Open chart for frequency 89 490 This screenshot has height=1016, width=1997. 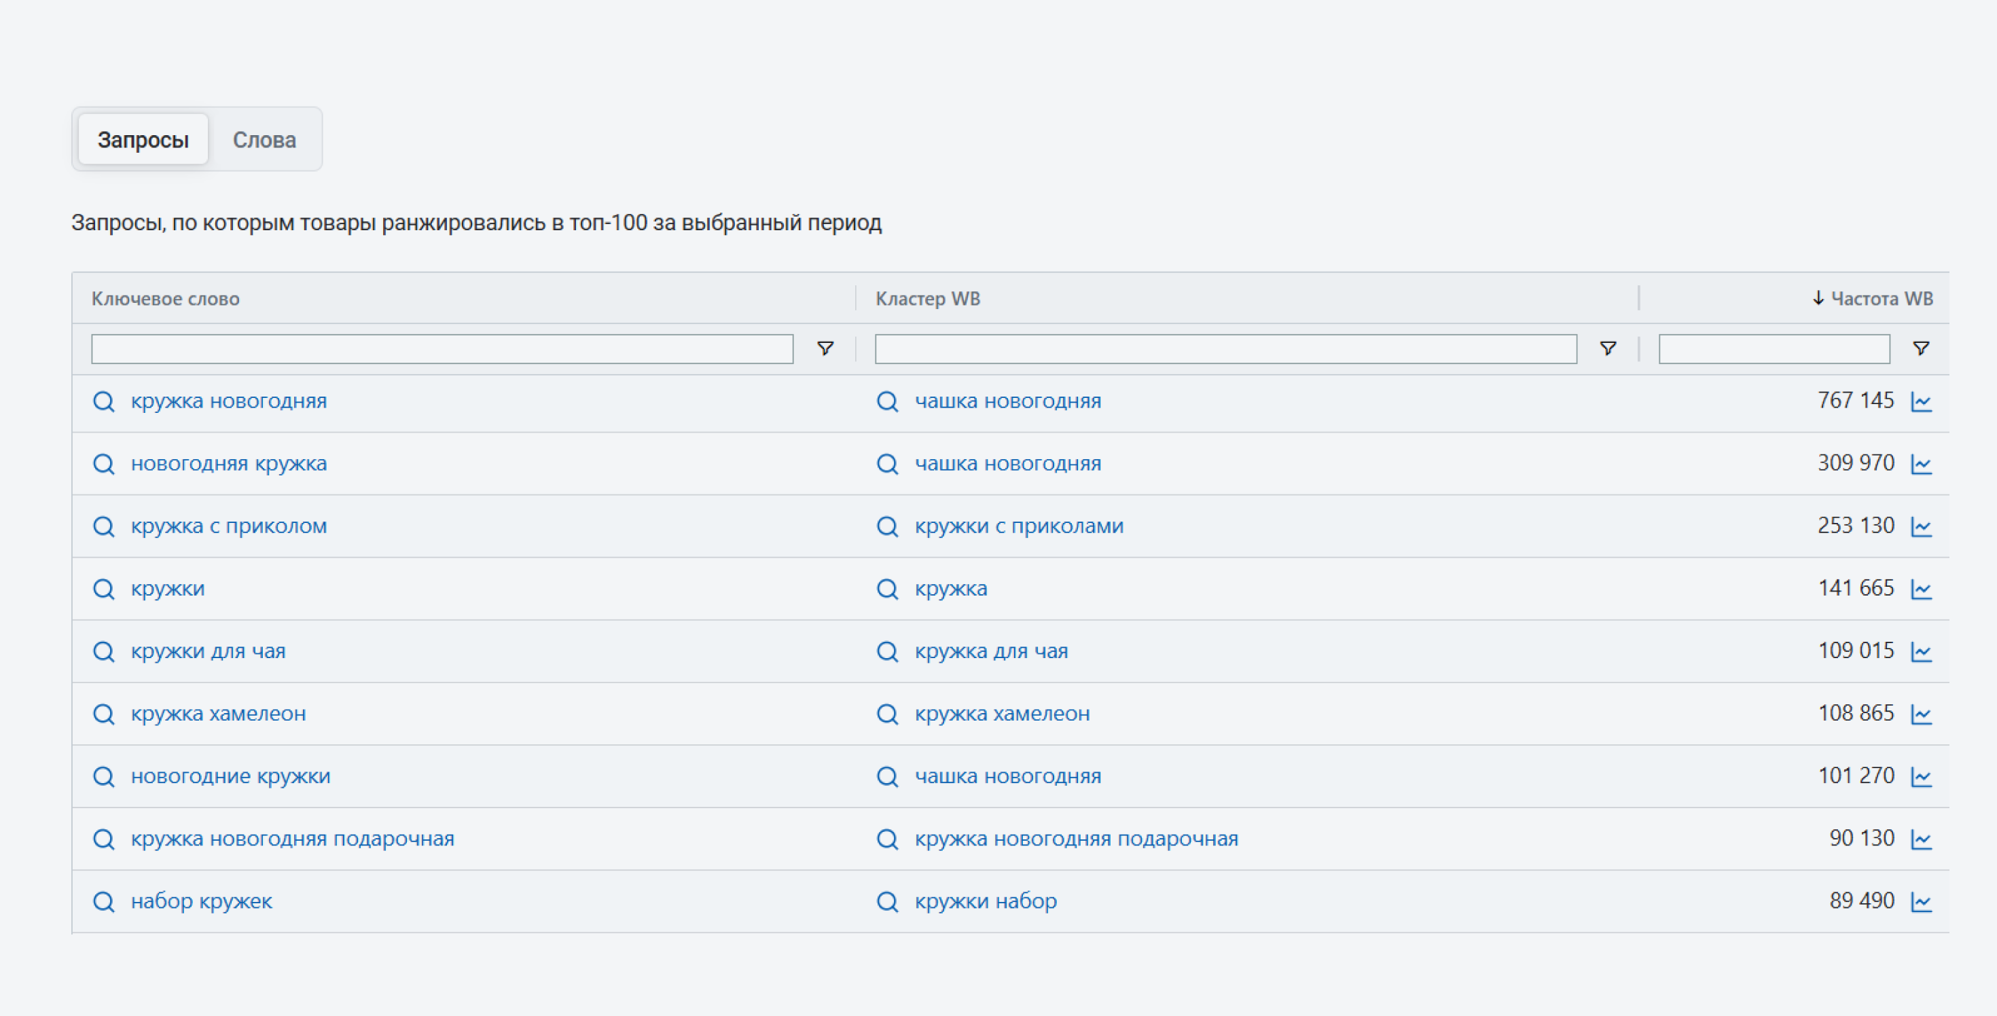click(x=1921, y=902)
